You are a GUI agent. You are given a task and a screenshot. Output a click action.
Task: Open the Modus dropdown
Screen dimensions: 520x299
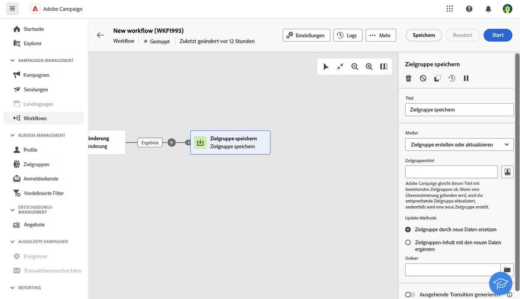tap(459, 144)
